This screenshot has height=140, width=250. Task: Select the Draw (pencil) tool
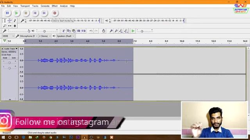point(15,21)
